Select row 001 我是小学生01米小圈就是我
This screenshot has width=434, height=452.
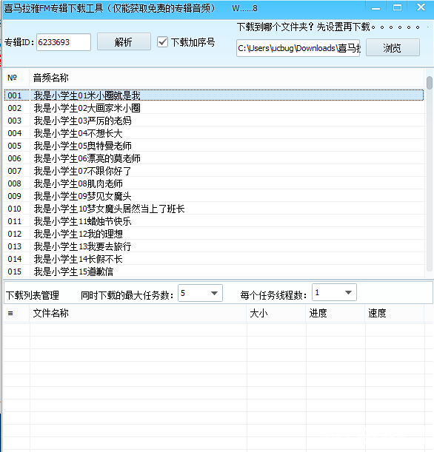[x=214, y=95]
